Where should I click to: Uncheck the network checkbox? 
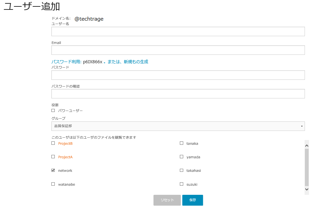tap(53, 170)
